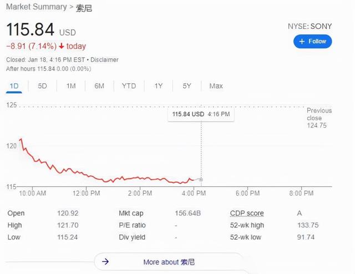355x274 pixels.
Task: Click the 索尼 title in breadcrumb
Action: tap(84, 8)
